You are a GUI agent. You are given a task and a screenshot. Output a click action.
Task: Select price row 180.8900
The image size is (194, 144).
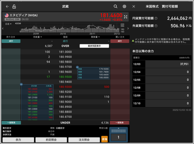(x=65, y=107)
